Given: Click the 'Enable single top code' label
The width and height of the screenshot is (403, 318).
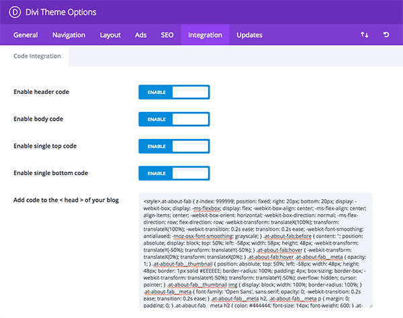Looking at the screenshot, I should tap(45, 146).
